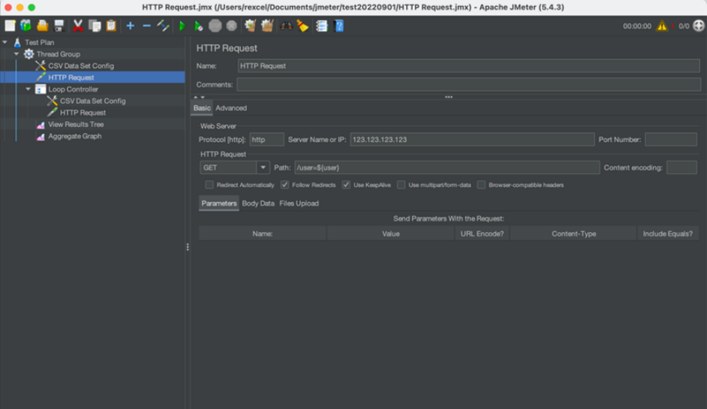Image resolution: width=707 pixels, height=409 pixels.
Task: Click the Name input field
Action: [468, 66]
